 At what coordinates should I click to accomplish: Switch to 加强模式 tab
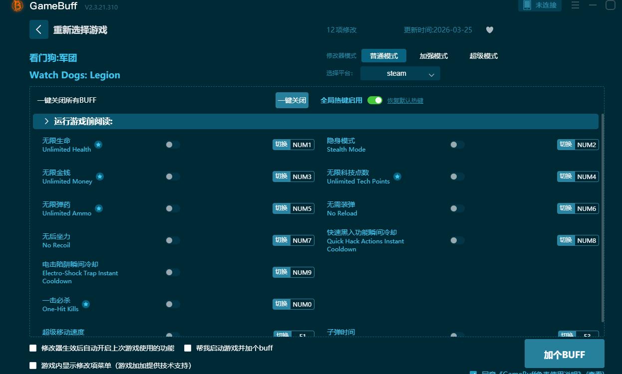tap(434, 56)
